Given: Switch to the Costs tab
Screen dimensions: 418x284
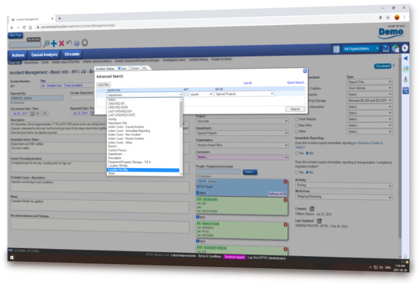Looking at the screenshot, I should 45,62.
